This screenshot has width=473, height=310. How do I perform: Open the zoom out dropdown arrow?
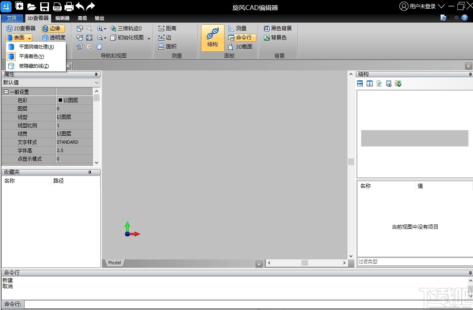(x=105, y=38)
